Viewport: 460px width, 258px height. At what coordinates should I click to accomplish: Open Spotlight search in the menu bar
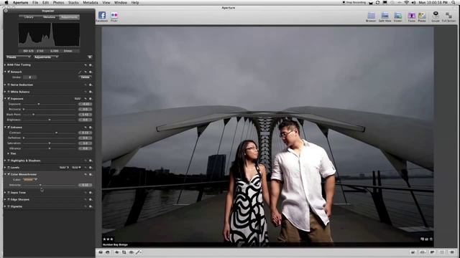[x=454, y=2]
